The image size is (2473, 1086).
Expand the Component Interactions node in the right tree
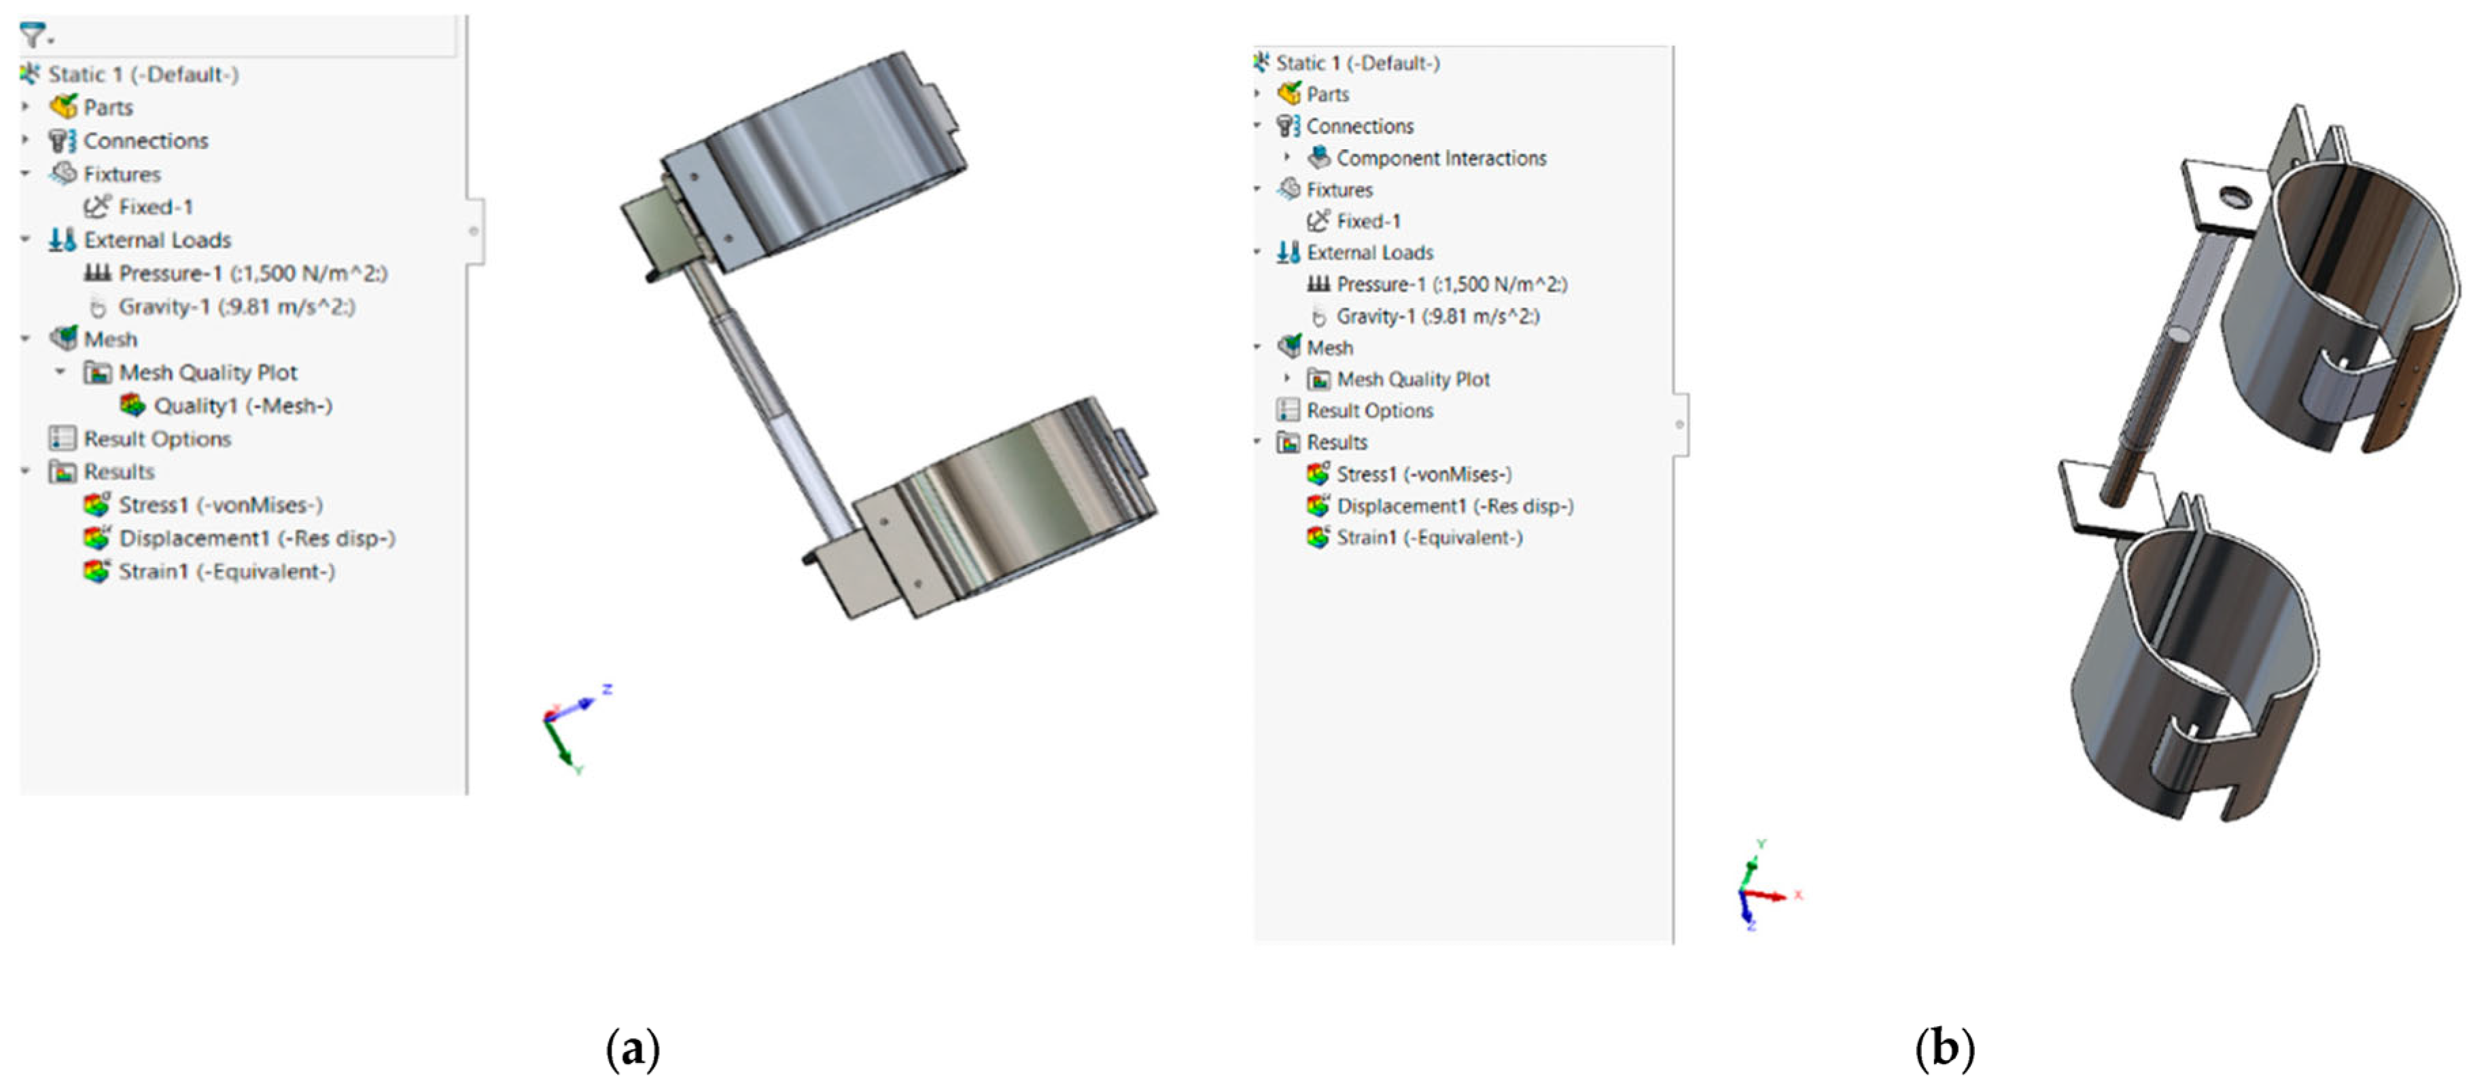click(x=1287, y=156)
